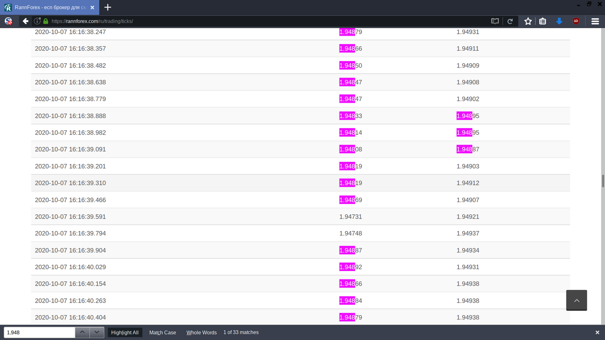Select the RannForex browser tab
Image resolution: width=605 pixels, height=340 pixels.
pyautogui.click(x=50, y=8)
